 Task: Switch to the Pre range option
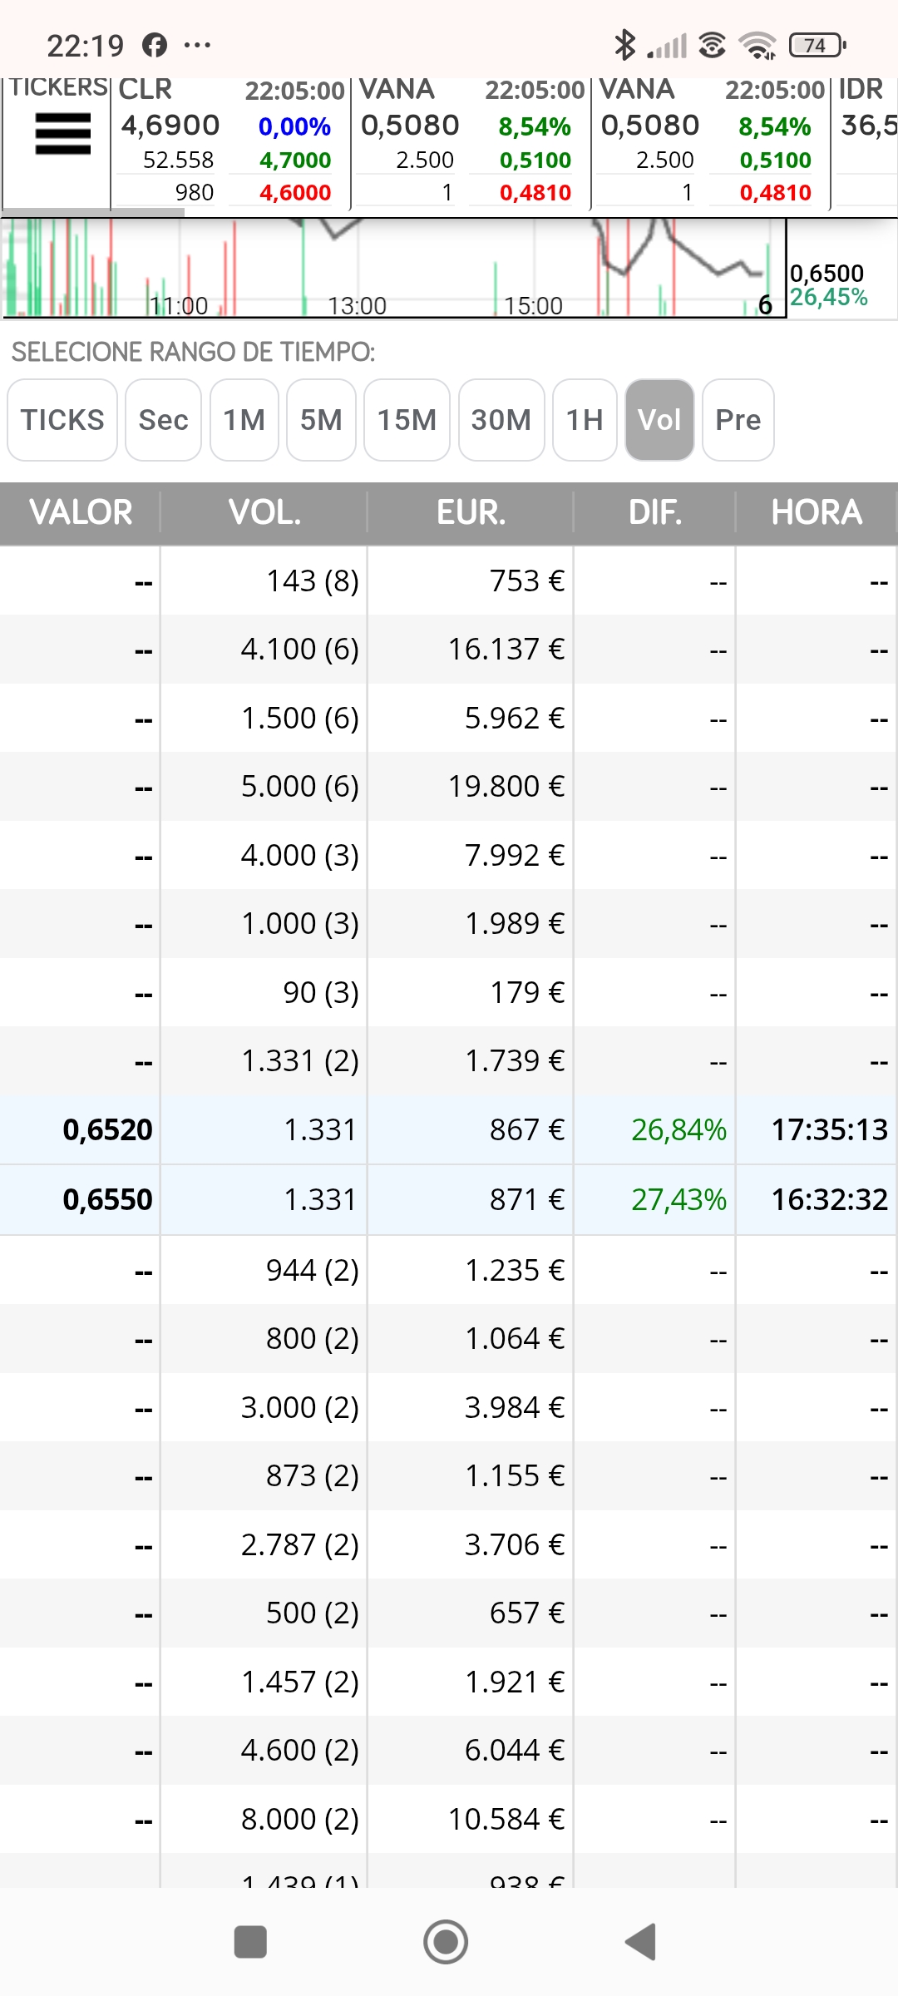[738, 420]
